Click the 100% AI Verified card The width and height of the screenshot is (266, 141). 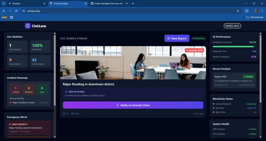tap(40, 46)
